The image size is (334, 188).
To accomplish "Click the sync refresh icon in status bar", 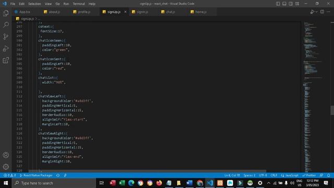I will pyautogui.click(x=58, y=175).
